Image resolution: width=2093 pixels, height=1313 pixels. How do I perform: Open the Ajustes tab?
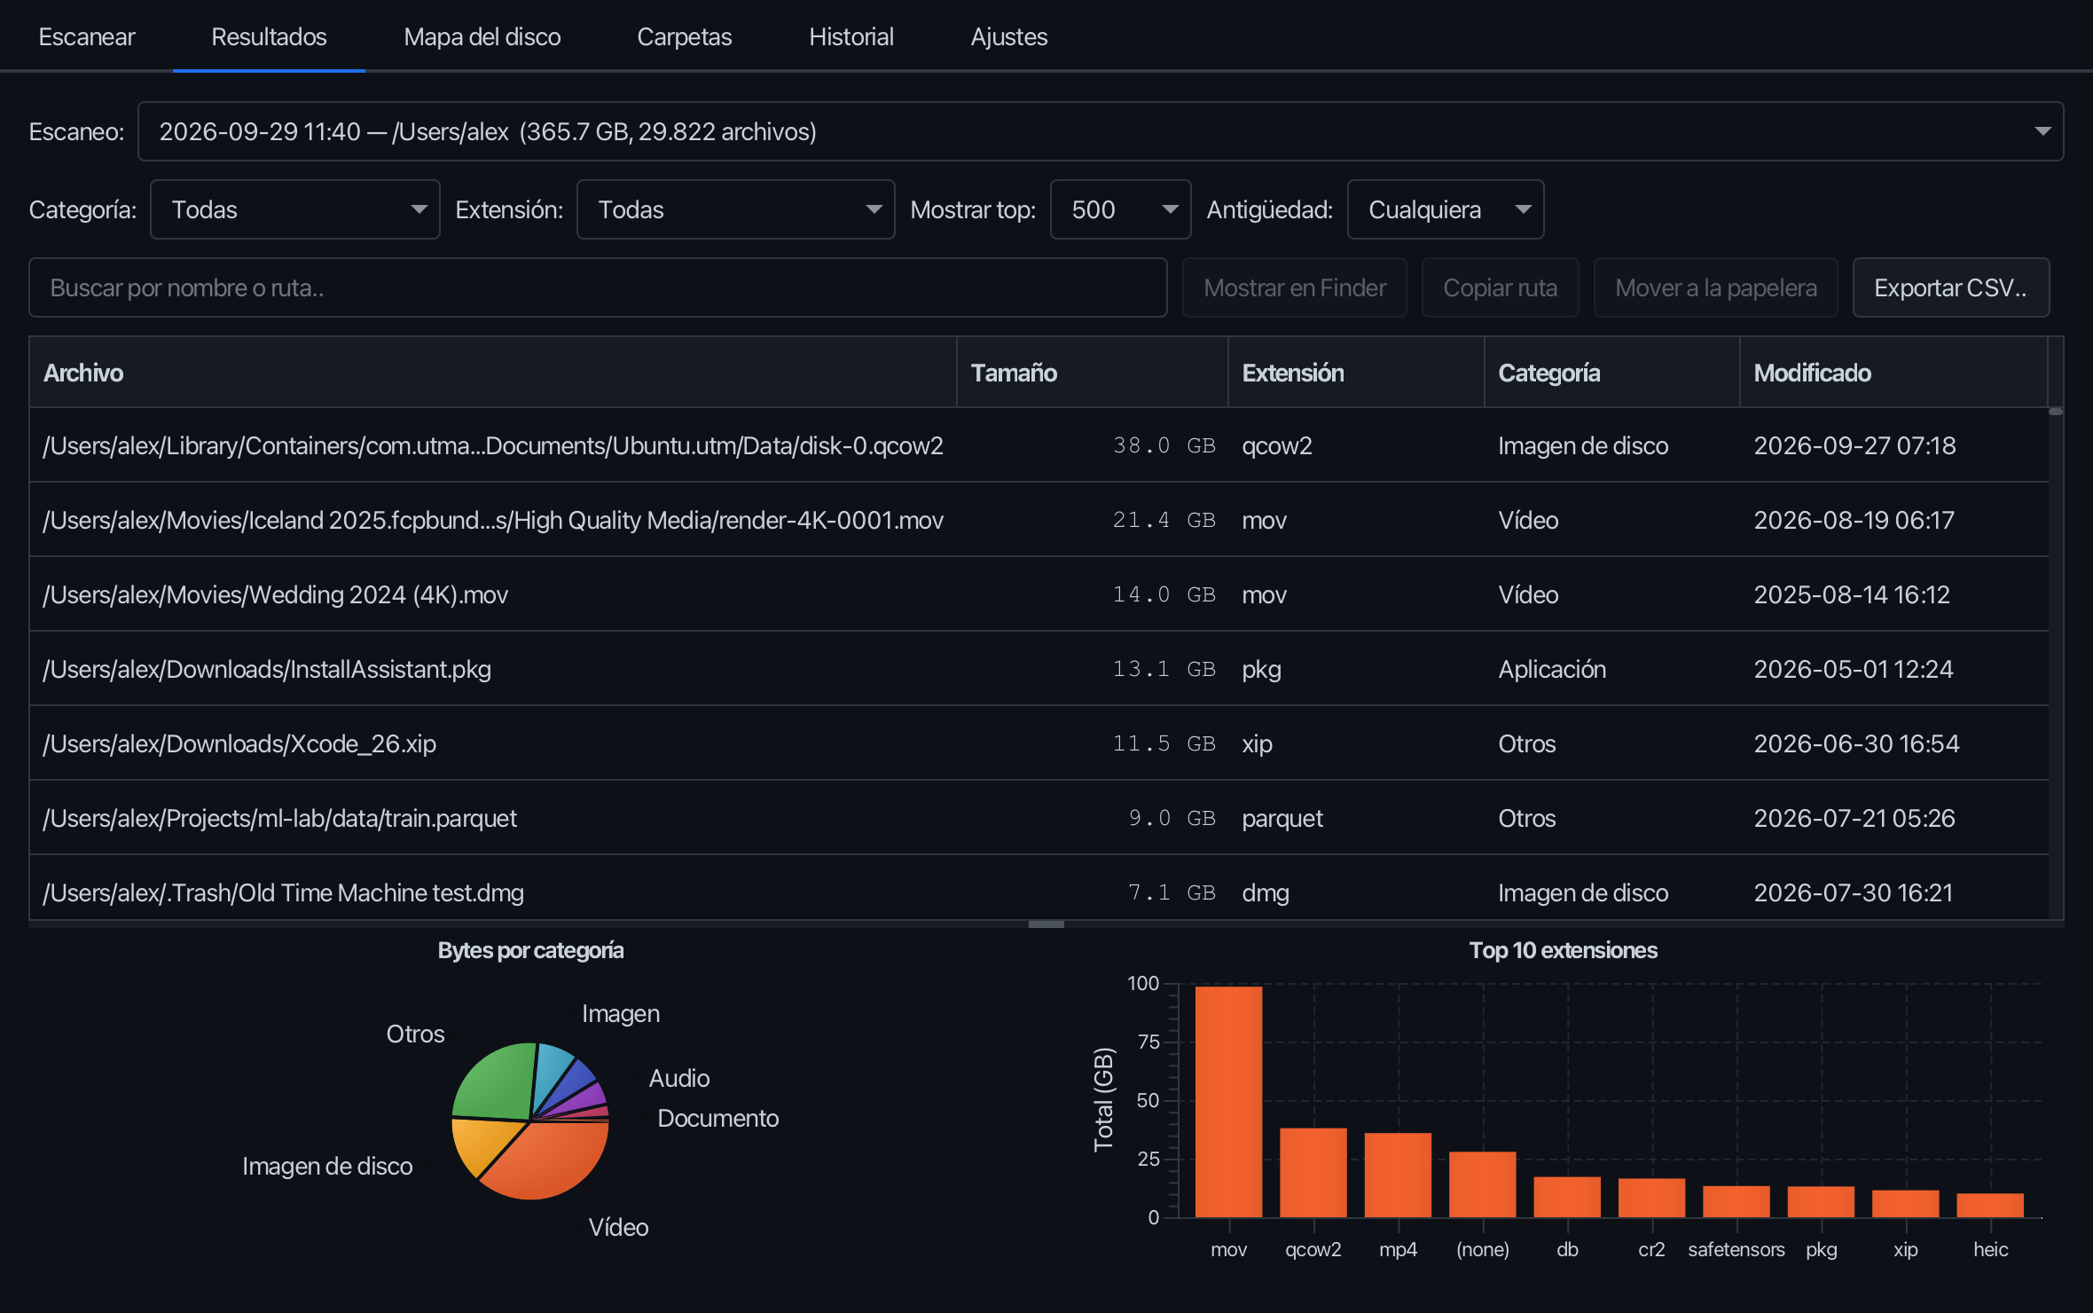click(x=1008, y=36)
